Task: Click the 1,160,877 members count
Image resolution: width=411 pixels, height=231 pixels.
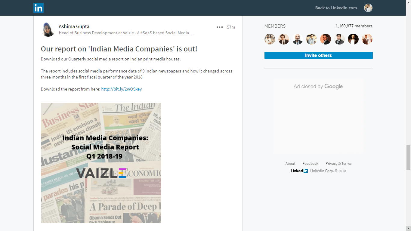Action: (354, 26)
